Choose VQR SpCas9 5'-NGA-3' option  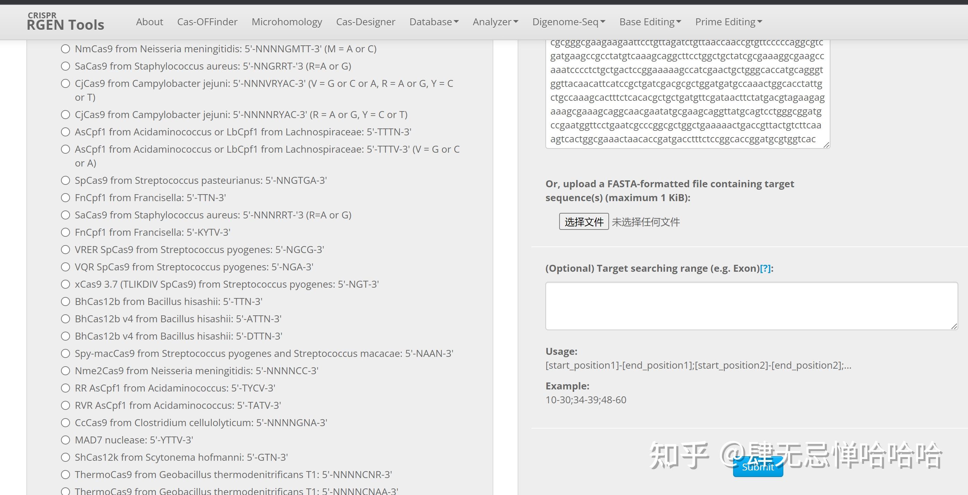click(65, 267)
